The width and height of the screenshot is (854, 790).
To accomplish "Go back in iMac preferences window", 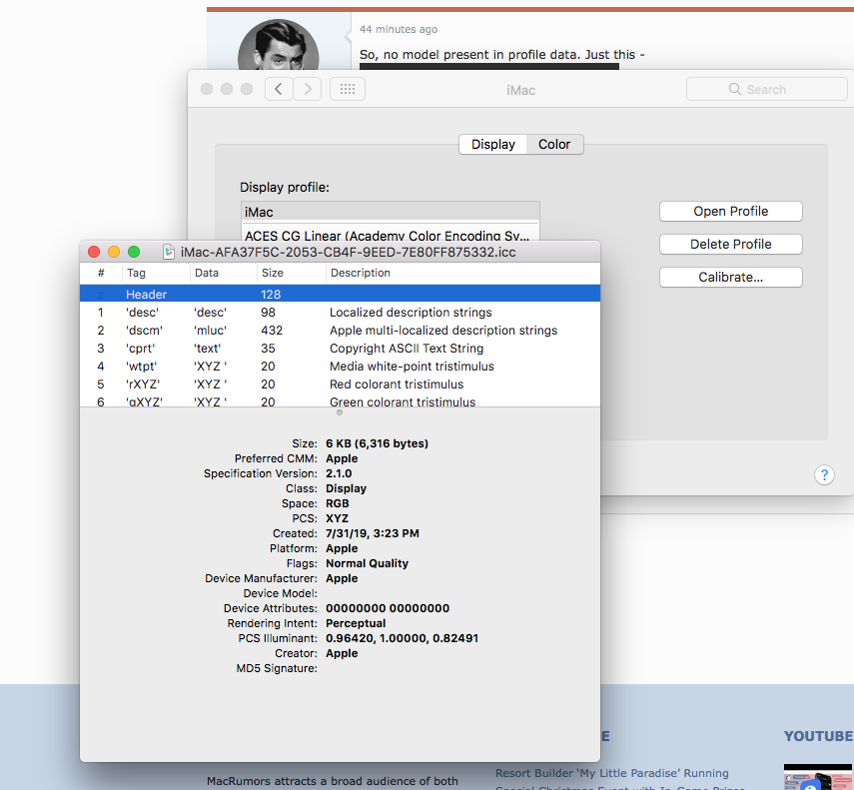I will (x=279, y=89).
